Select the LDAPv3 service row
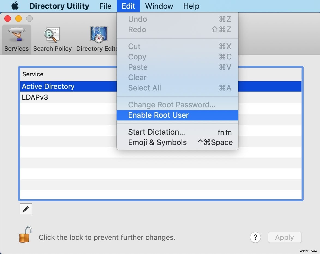Screen dimensions: 320x254 coord(68,97)
